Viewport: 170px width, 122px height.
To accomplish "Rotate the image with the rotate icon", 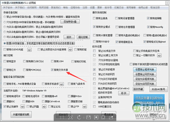I will coord(79,118).
